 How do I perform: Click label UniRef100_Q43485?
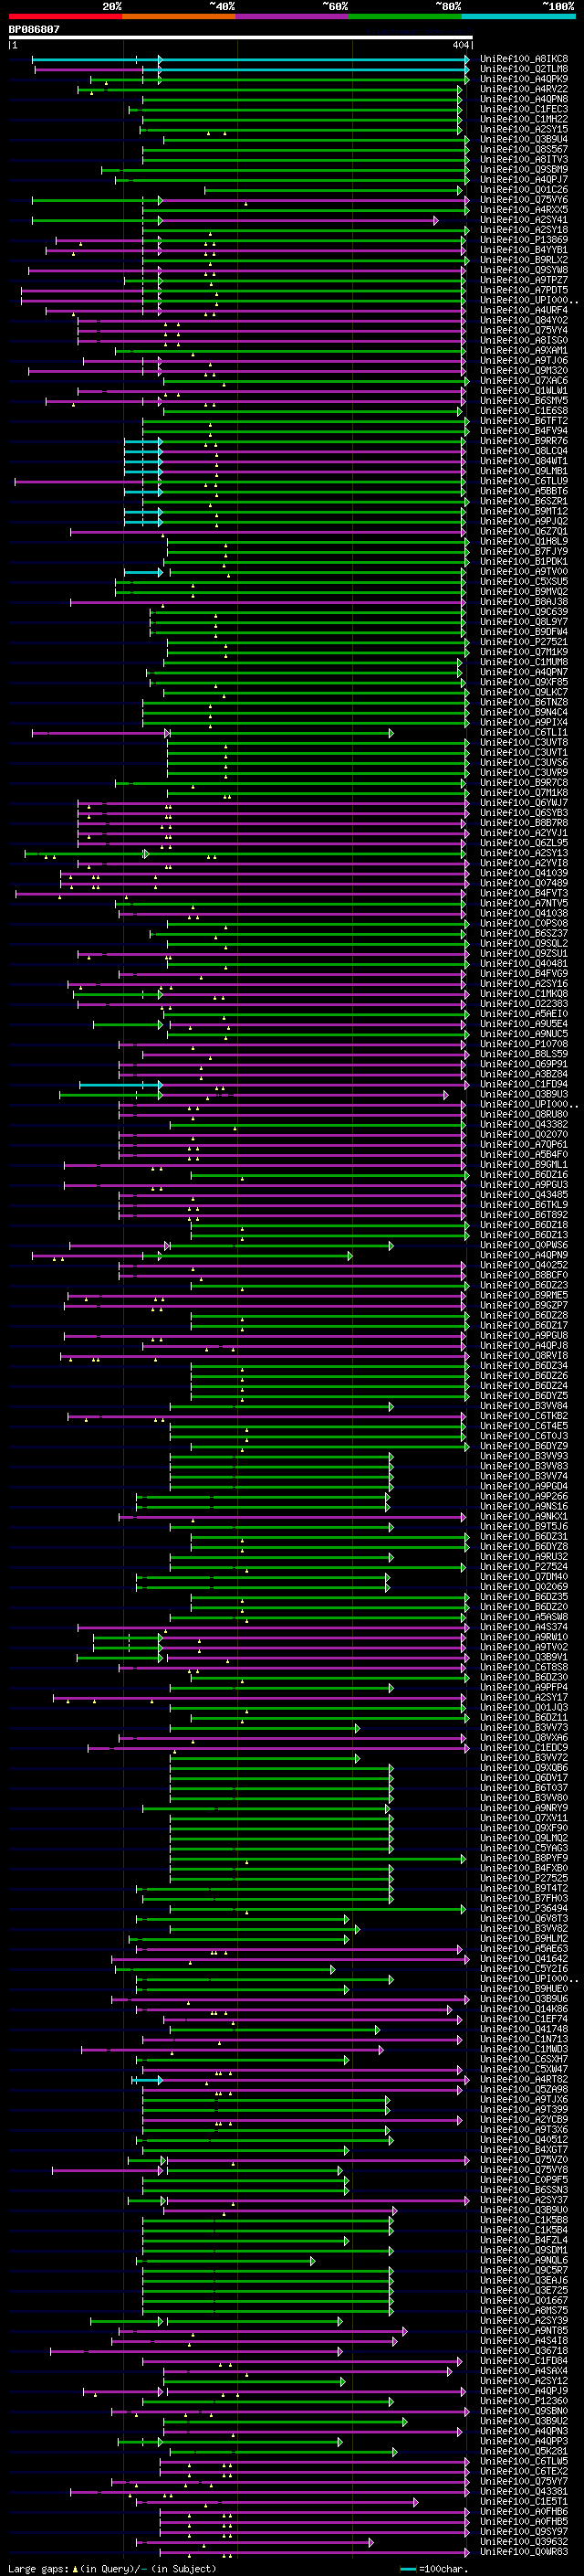point(523,1195)
